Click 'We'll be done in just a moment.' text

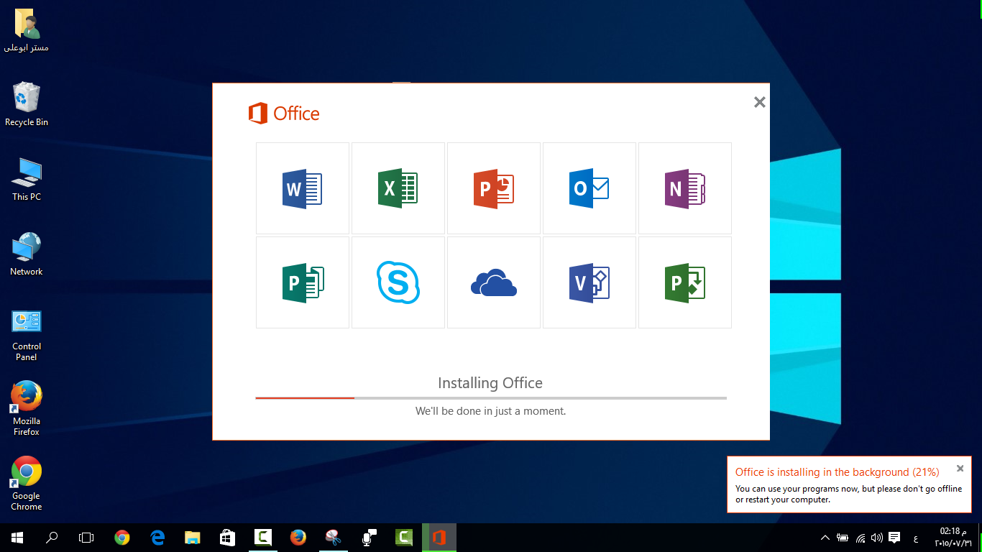[x=491, y=411]
